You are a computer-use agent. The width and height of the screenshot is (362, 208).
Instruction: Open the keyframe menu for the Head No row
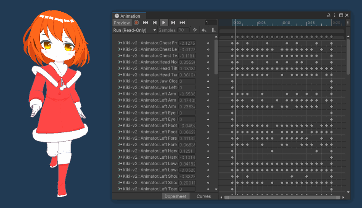coord(208,62)
